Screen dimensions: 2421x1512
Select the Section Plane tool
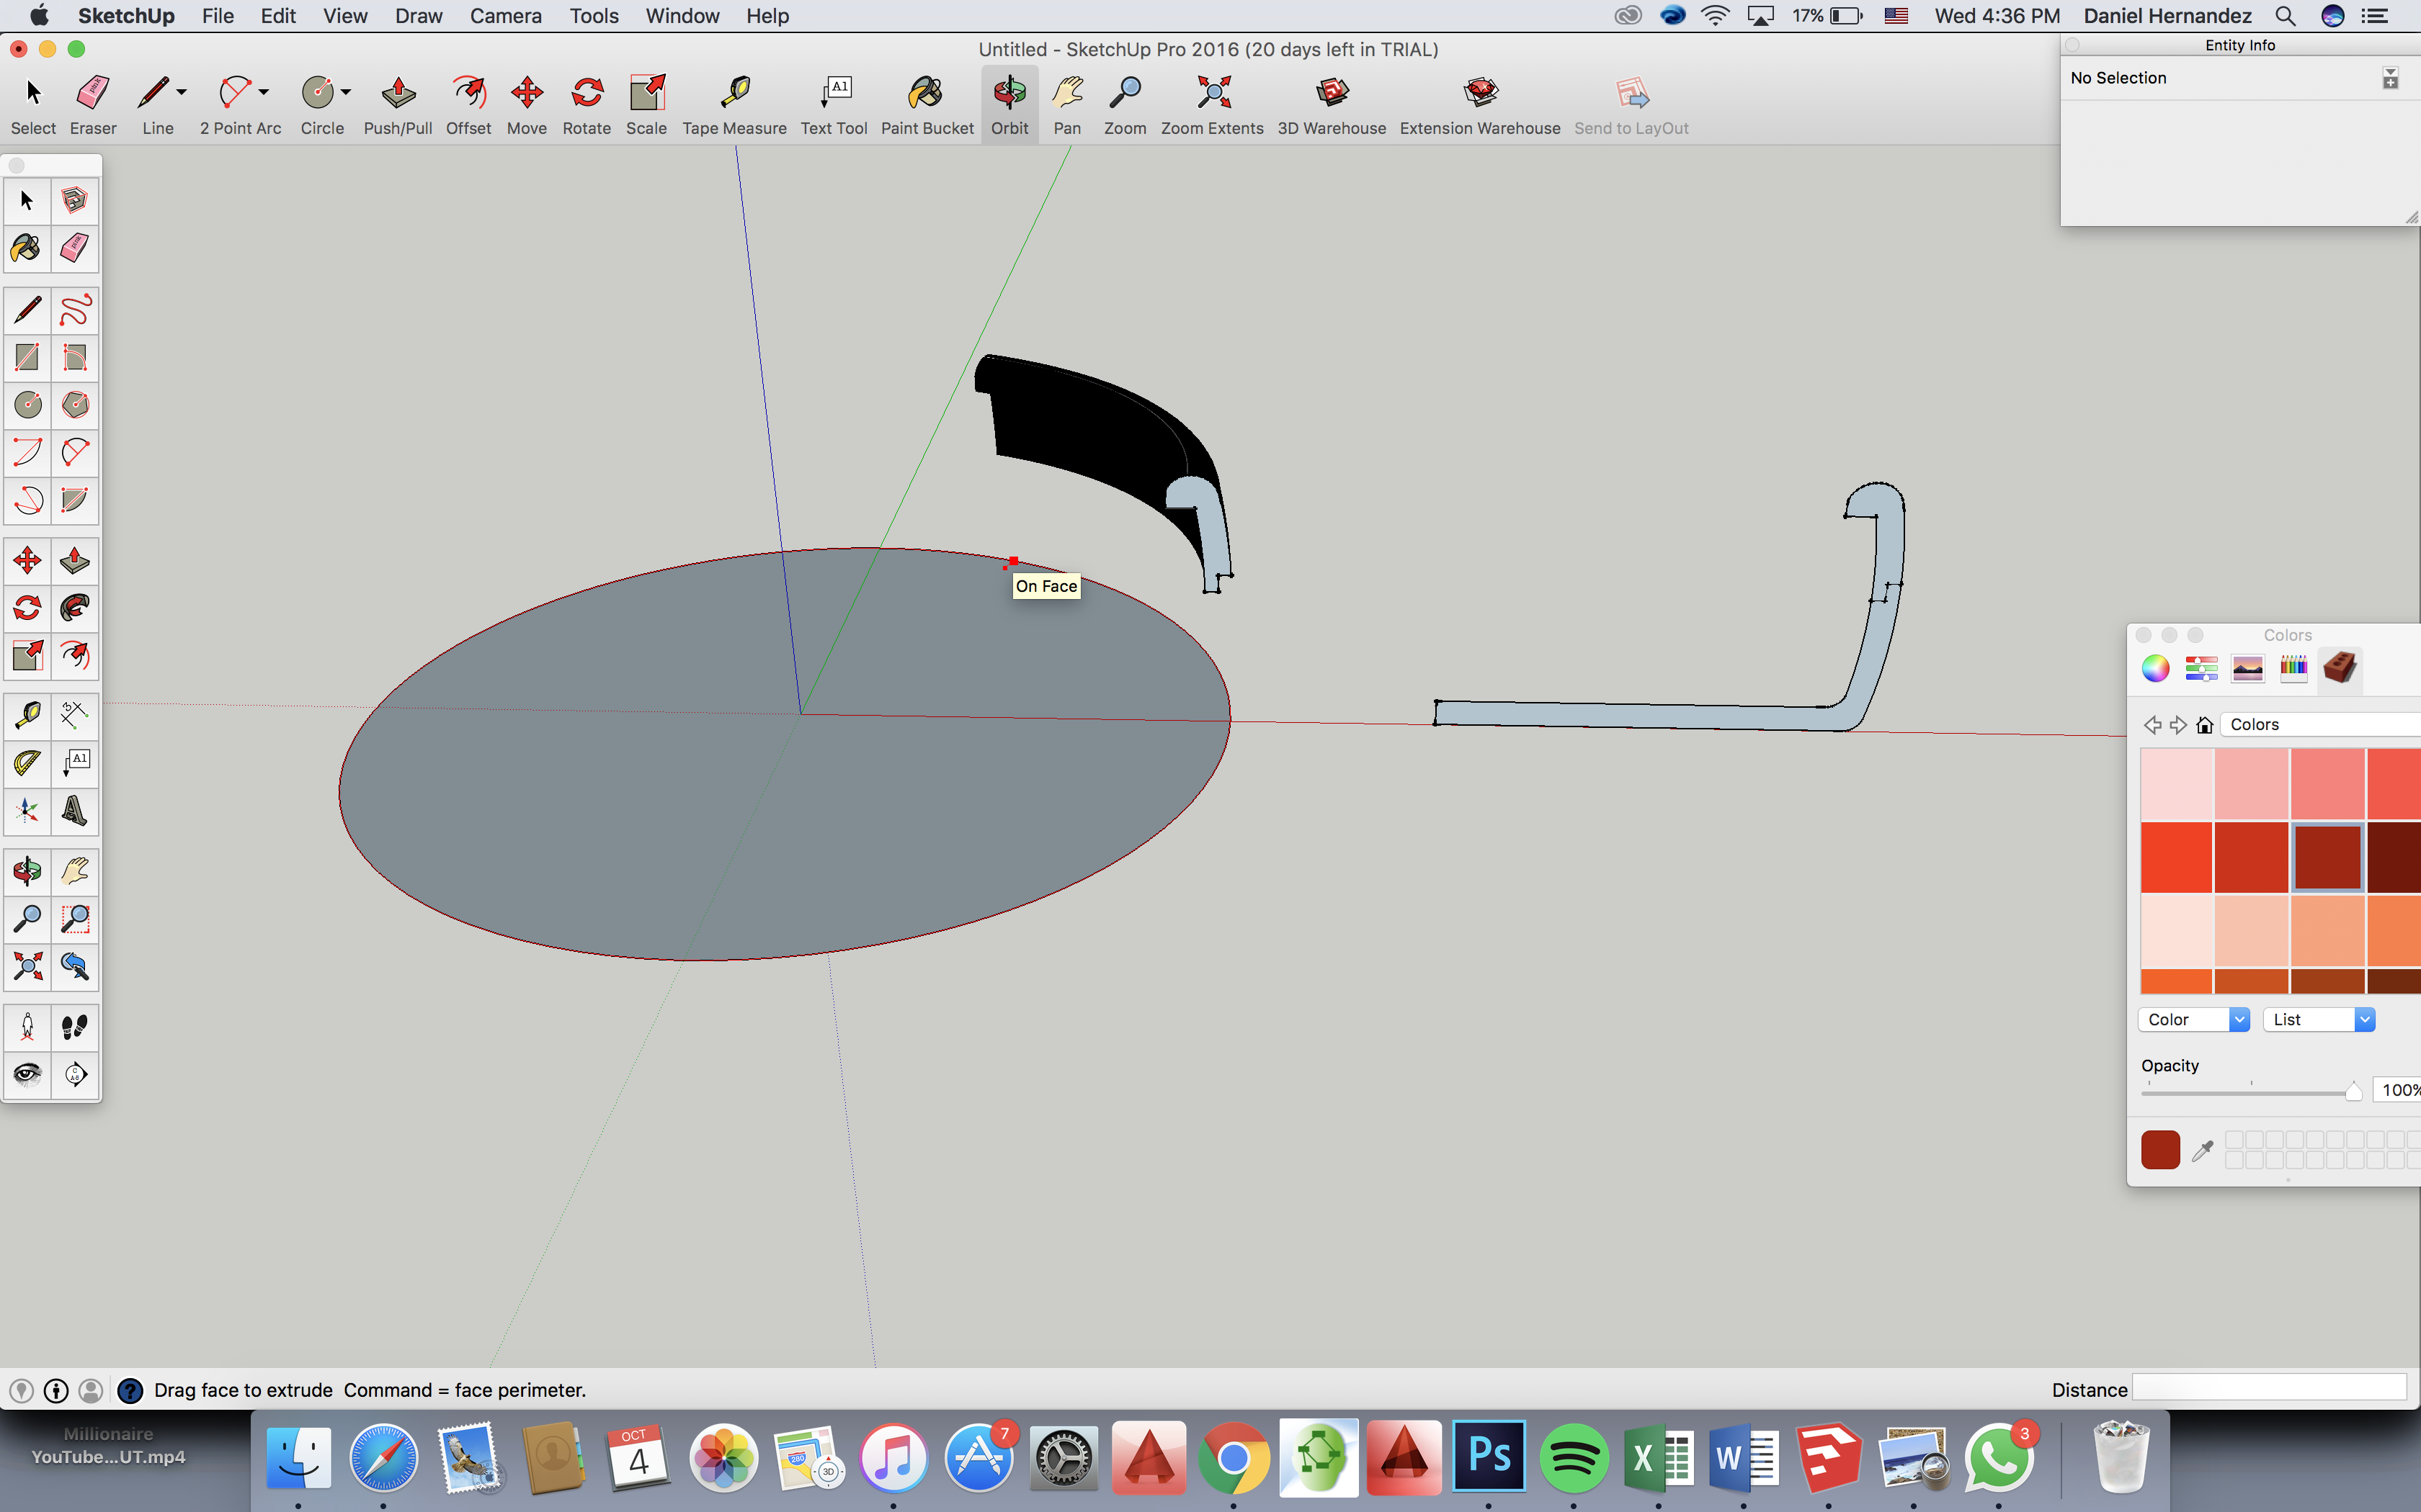coord(75,1075)
